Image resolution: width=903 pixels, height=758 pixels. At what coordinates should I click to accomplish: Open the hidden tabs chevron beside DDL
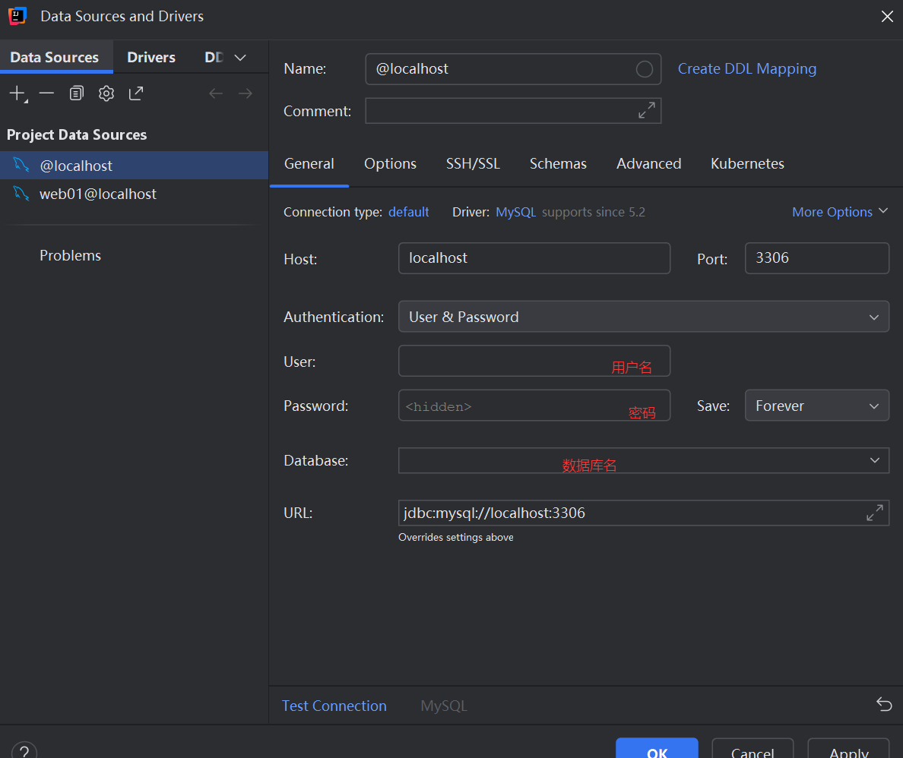pos(240,58)
